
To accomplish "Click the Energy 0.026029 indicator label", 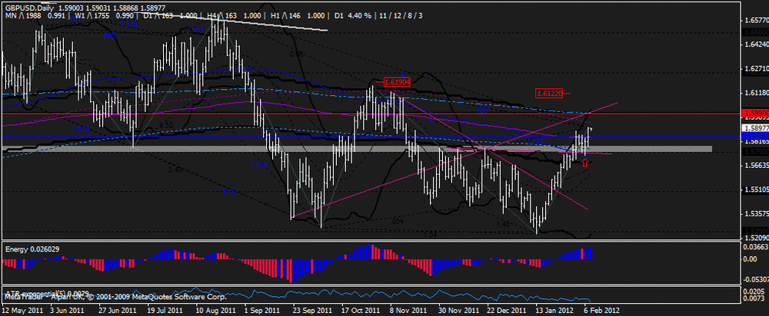I will [32, 249].
